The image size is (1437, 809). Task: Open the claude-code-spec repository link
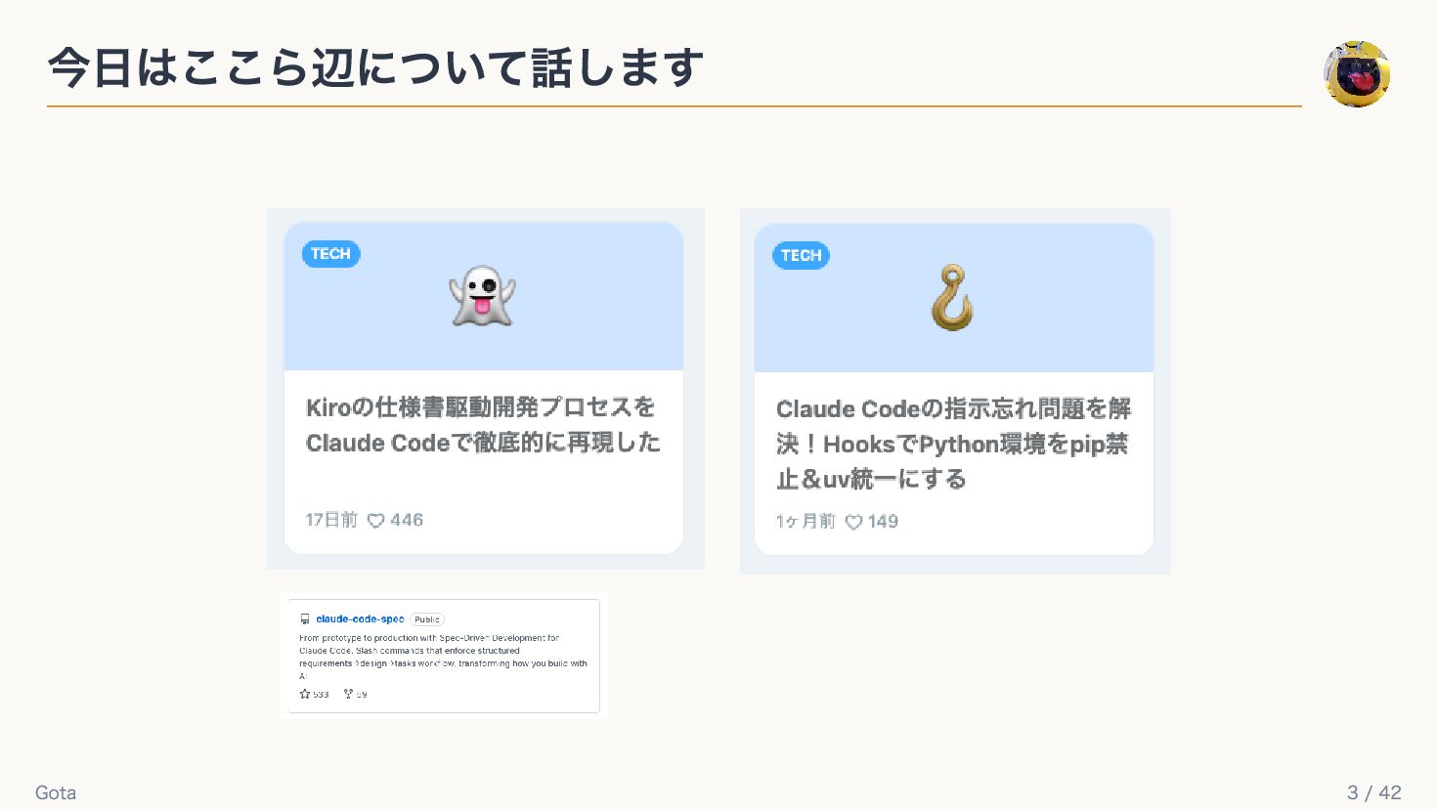pyautogui.click(x=360, y=619)
